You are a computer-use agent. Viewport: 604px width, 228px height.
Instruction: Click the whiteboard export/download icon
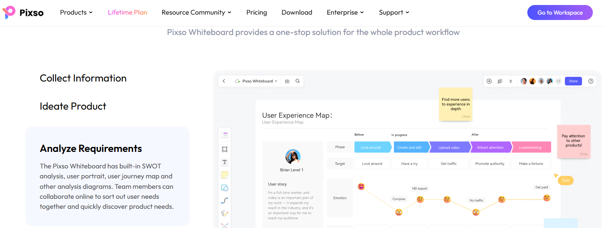[287, 81]
